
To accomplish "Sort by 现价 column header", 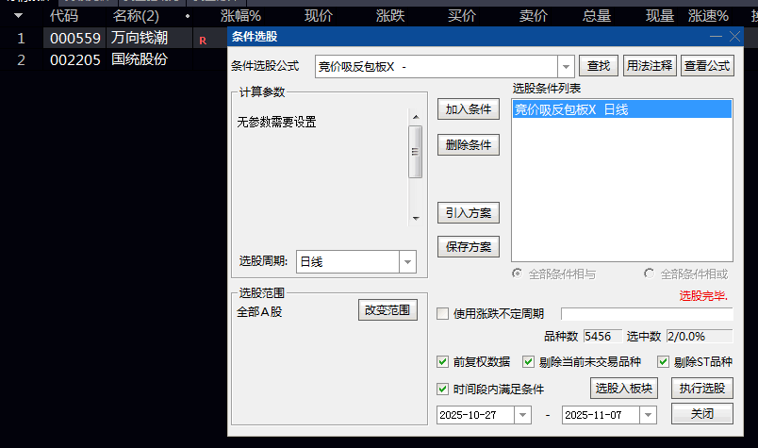I will point(319,16).
